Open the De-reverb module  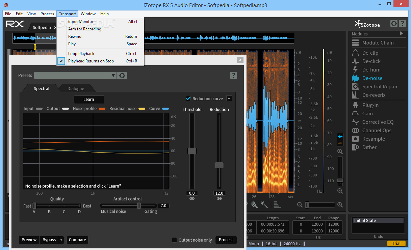pos(368,95)
